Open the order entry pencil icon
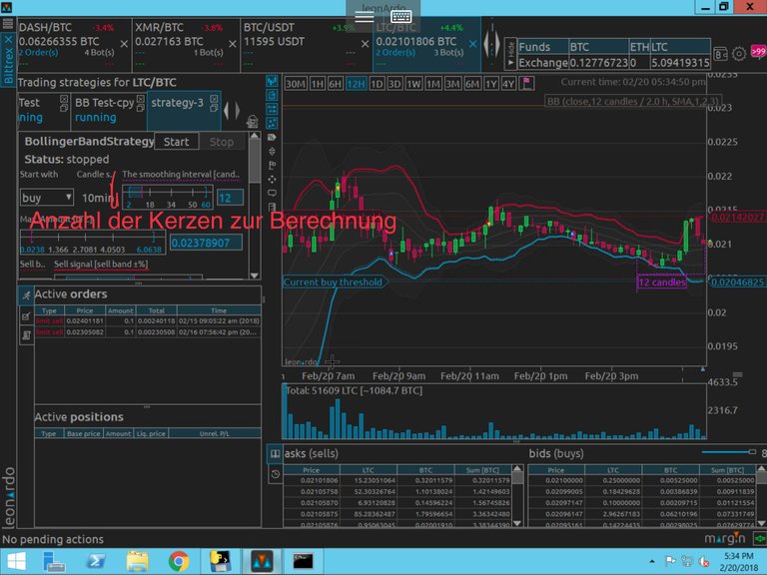 pyautogui.click(x=26, y=315)
